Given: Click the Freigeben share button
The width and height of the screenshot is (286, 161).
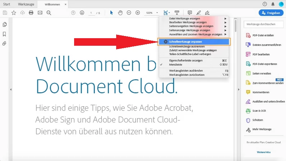Looking at the screenshot, I should [x=271, y=13].
